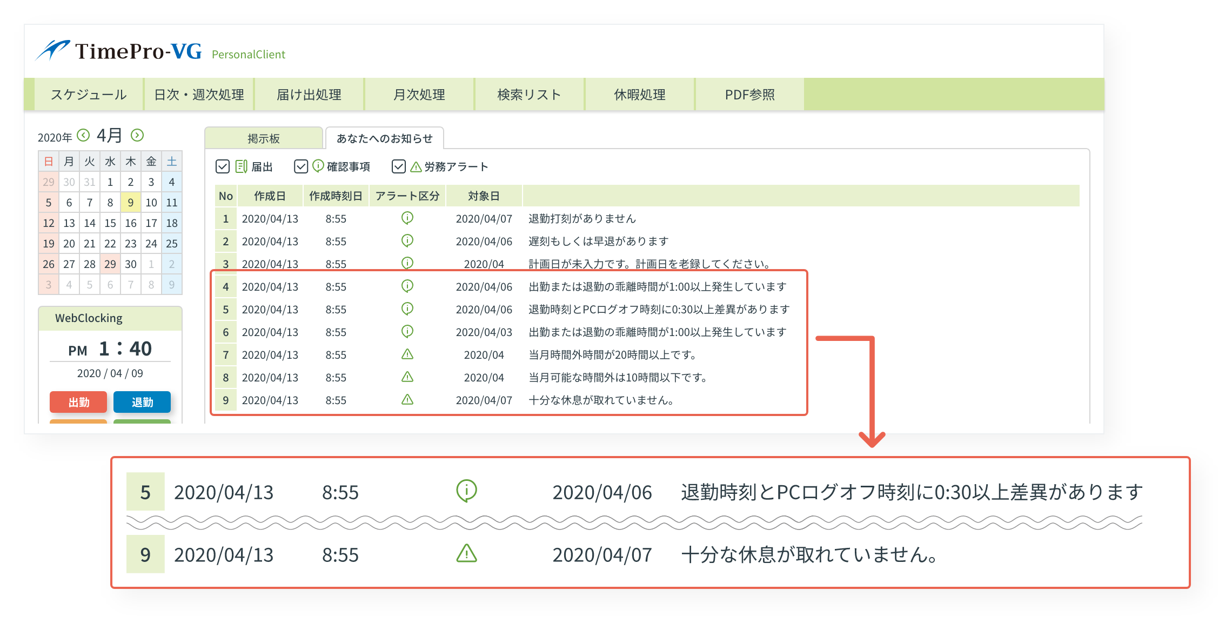
Task: Toggle the 労務アラート checkbox
Action: (x=399, y=166)
